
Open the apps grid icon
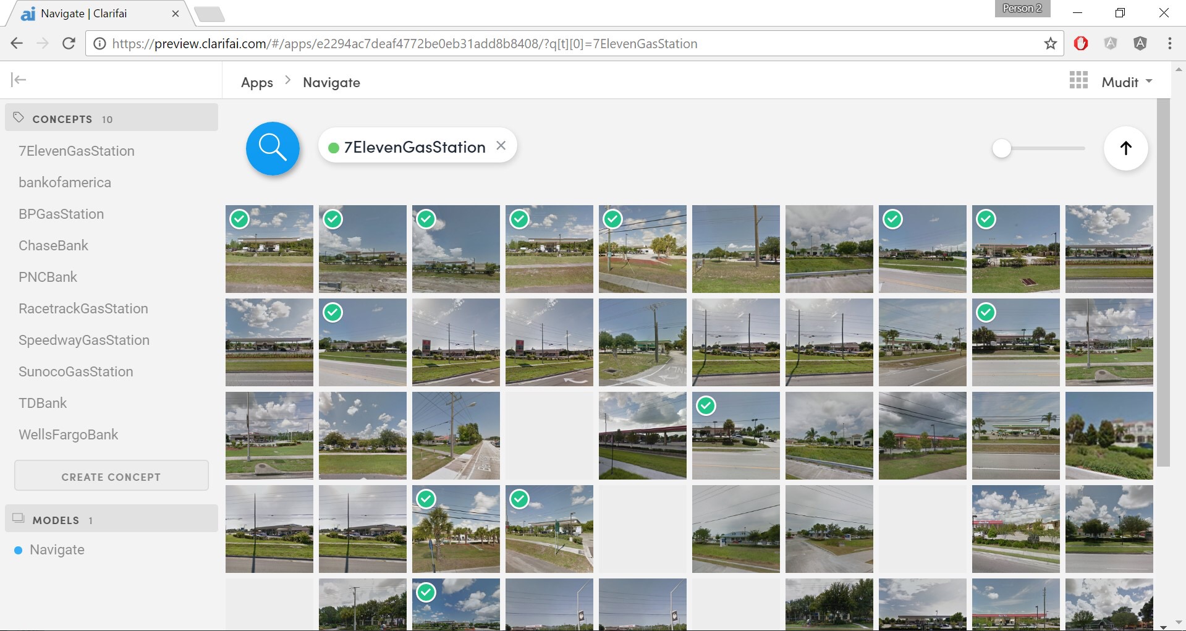click(x=1078, y=80)
